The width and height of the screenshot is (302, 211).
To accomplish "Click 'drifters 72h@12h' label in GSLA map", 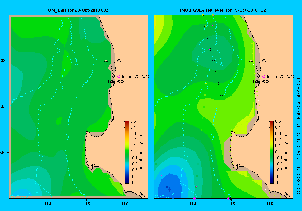I will coord(282,77).
